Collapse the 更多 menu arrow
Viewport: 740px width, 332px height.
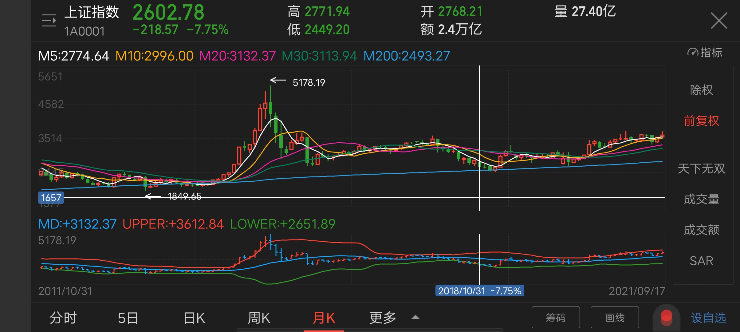(415, 318)
